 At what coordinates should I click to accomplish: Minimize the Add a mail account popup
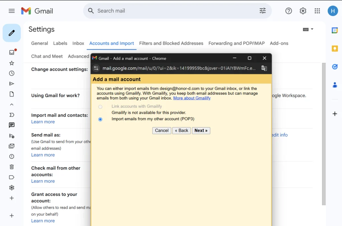pos(234,58)
